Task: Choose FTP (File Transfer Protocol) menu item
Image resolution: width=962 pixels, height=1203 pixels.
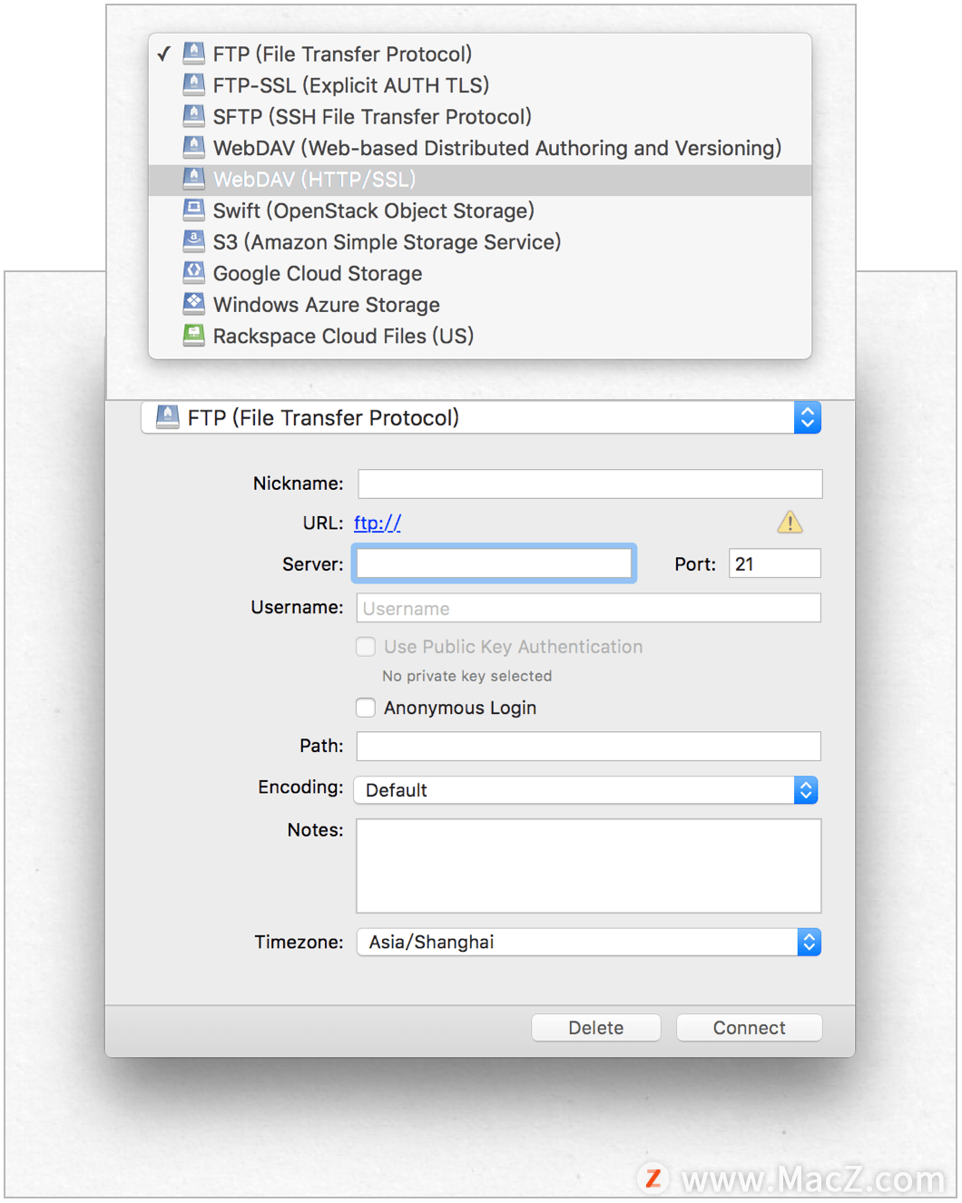Action: [480, 54]
